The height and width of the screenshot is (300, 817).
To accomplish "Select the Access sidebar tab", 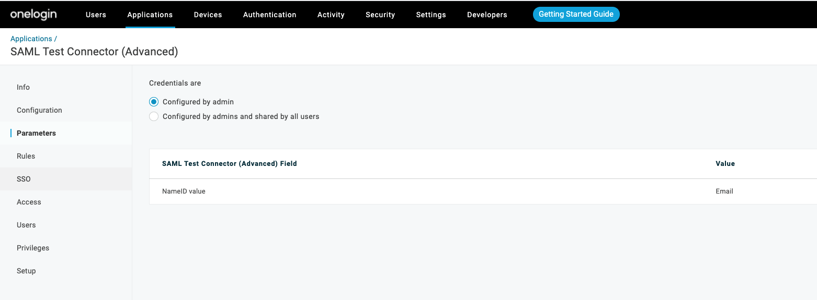I will [66, 202].
